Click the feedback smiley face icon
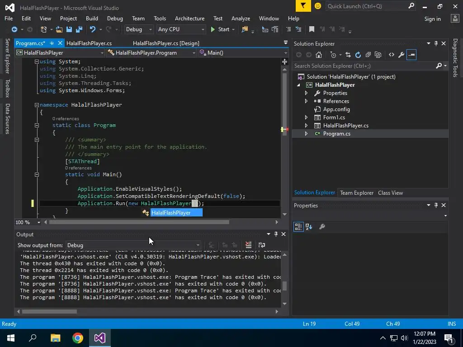This screenshot has height=347, width=463. (318, 6)
